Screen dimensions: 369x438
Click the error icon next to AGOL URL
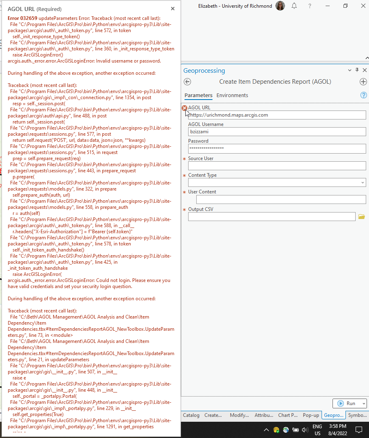tap(184, 108)
